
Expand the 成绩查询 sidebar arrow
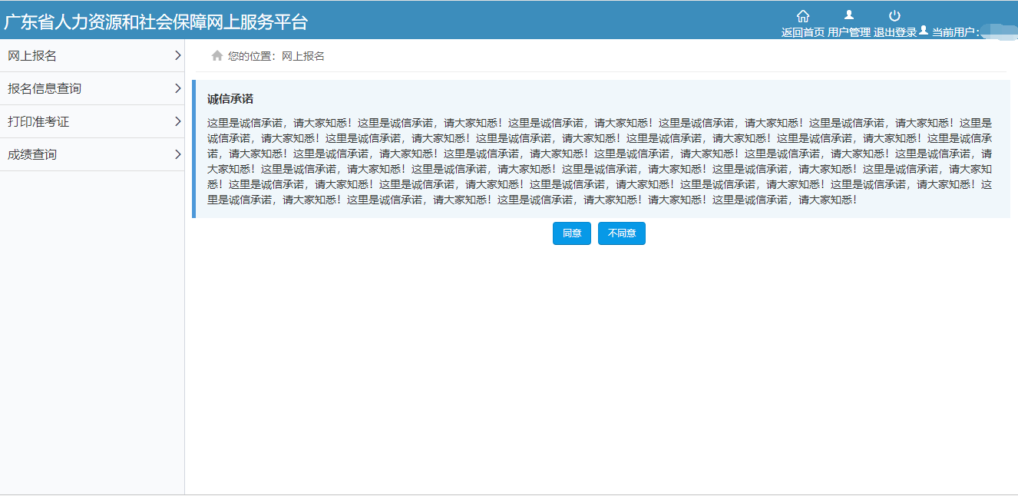click(x=177, y=154)
